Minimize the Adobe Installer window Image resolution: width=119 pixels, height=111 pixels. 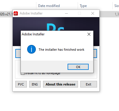coord(66,13)
